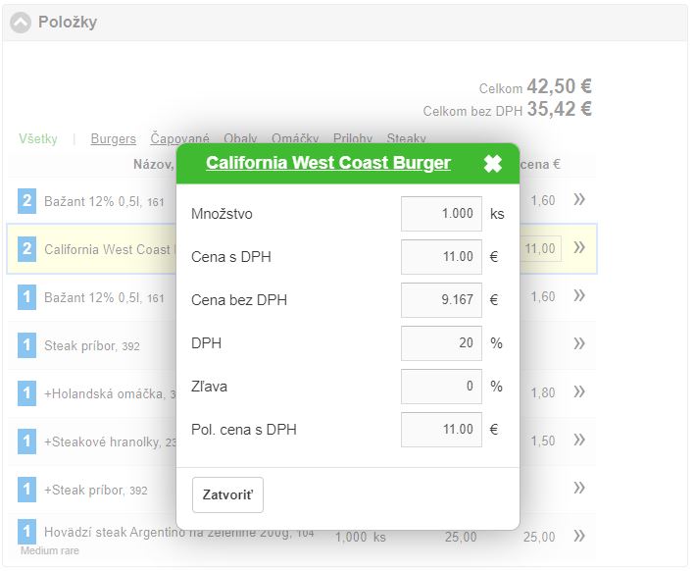Expand details arrow for +Holandská omáčka row
695x571 pixels.
[579, 392]
